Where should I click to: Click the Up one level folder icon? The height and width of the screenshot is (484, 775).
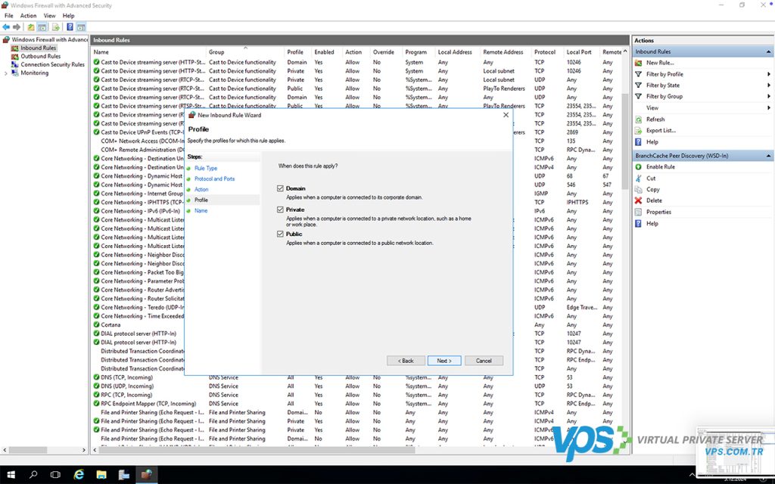[30, 27]
